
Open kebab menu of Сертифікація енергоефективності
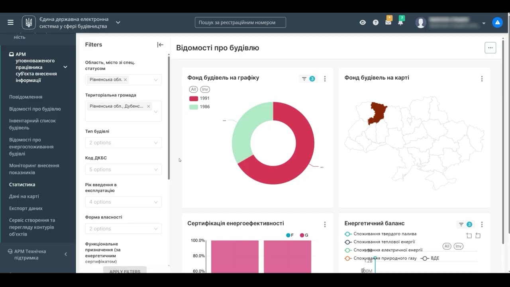325,224
